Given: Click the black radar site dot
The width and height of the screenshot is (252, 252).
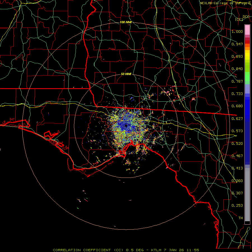Looking at the screenshot, I should point(126,126).
